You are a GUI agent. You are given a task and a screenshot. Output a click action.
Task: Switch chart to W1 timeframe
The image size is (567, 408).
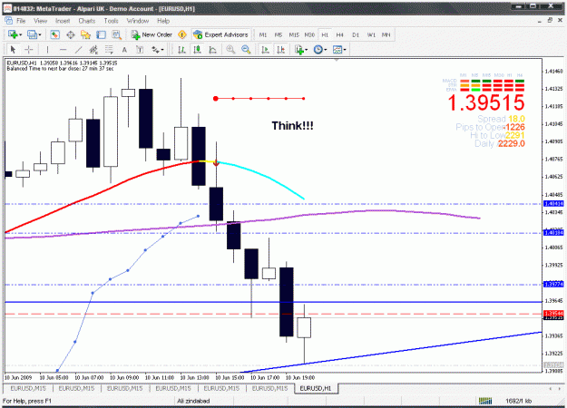371,34
